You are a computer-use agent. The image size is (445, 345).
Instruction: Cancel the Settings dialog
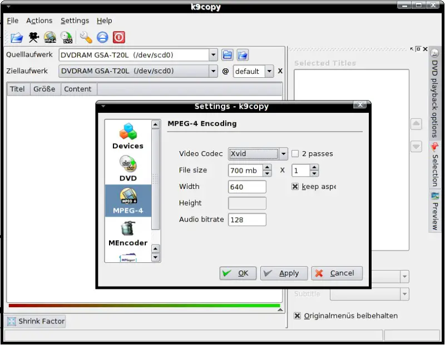[337, 273]
